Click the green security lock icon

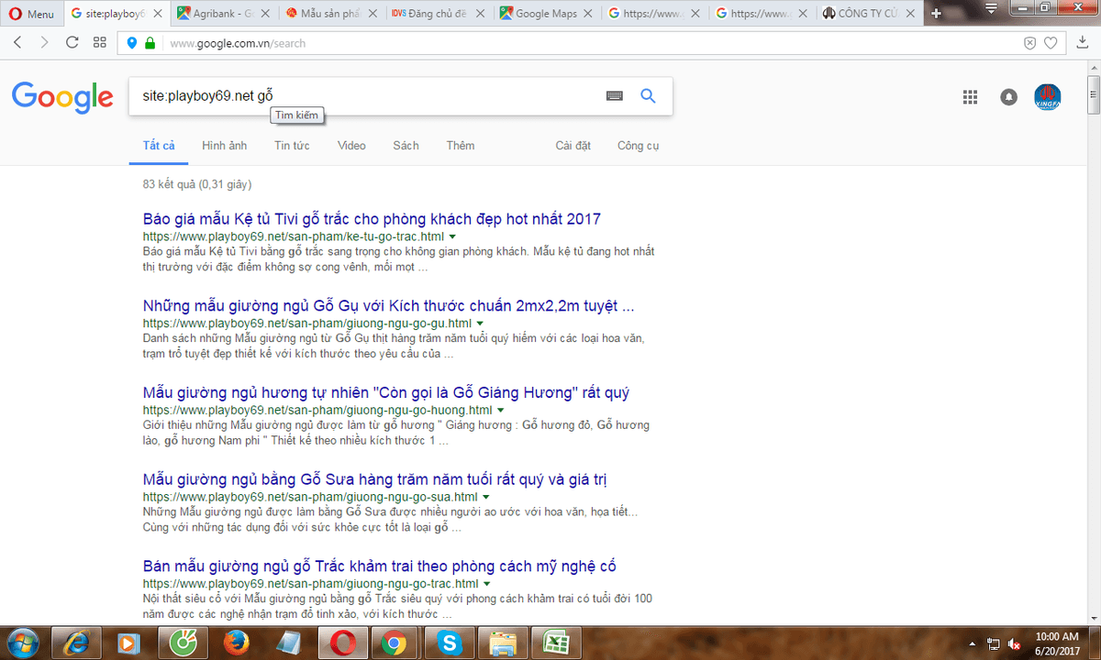pos(150,43)
